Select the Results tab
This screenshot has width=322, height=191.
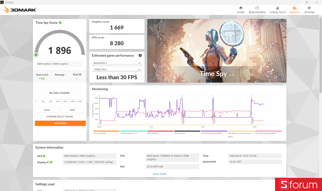pos(295,10)
